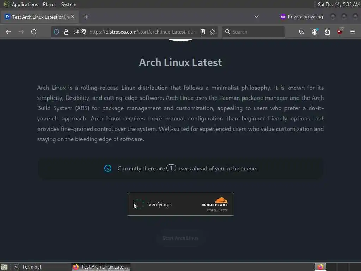
Task: Reload the current page
Action: pyautogui.click(x=34, y=32)
